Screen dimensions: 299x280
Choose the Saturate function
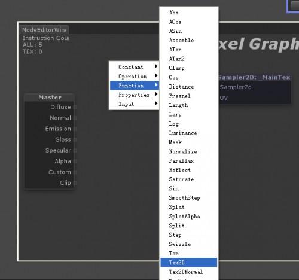click(189, 179)
